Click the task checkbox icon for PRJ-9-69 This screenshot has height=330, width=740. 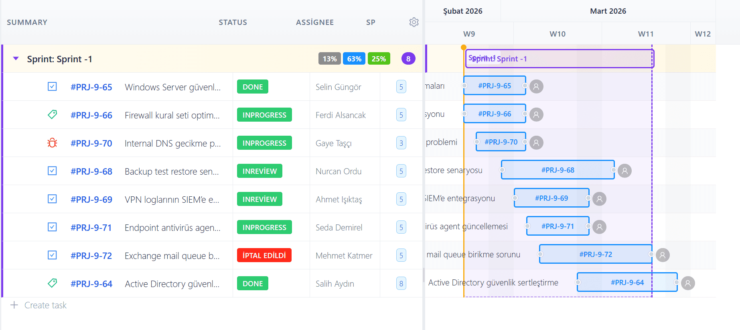click(52, 199)
